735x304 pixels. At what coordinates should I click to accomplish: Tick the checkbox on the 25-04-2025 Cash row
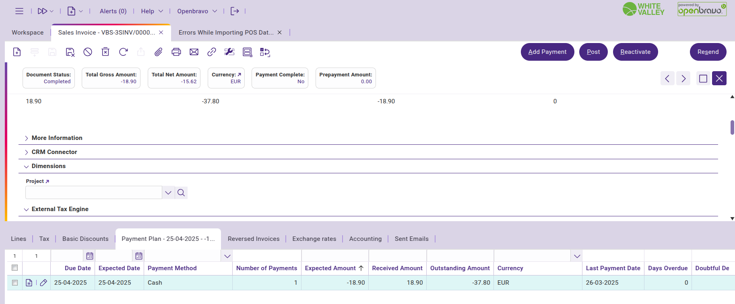point(15,283)
